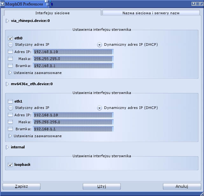Grab the window resize gadget at bottom corner
204x196 pixels.
[x=202, y=194]
